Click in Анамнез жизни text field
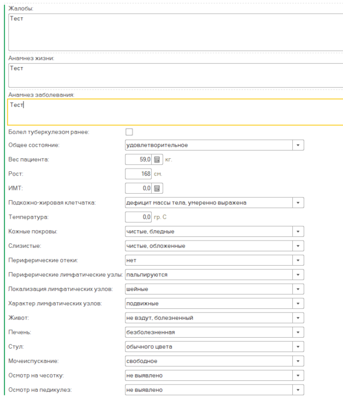Image resolution: width=343 pixels, height=401 pixels. [175, 75]
